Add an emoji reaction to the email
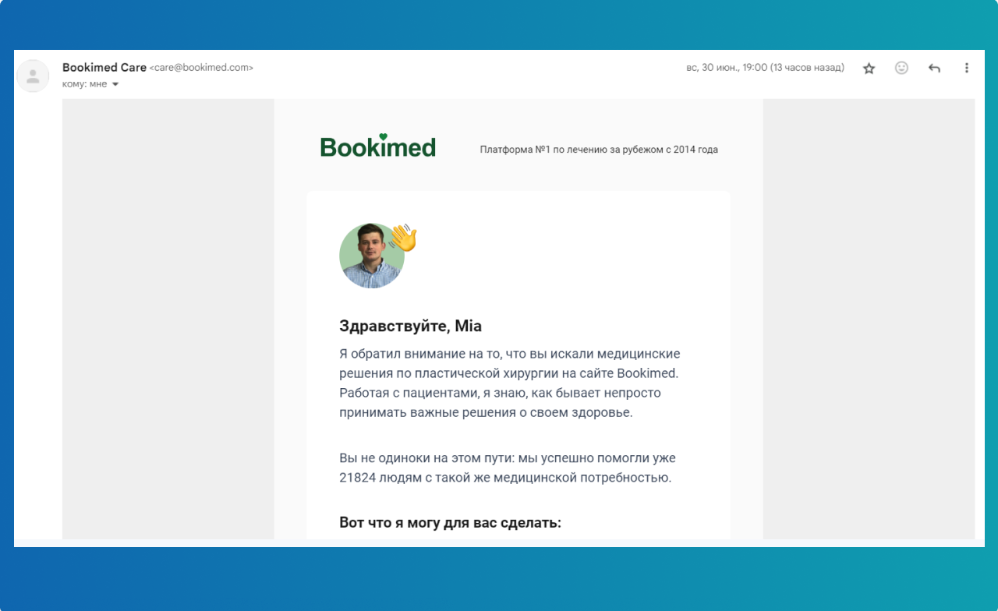Screen dimensions: 998x611 pos(901,68)
